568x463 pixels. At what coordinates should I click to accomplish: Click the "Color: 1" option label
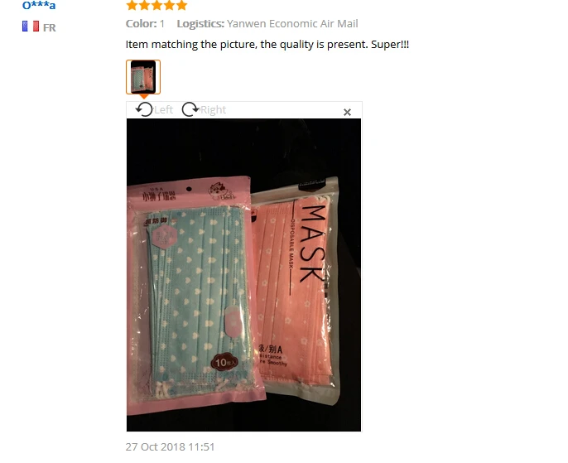(x=145, y=23)
